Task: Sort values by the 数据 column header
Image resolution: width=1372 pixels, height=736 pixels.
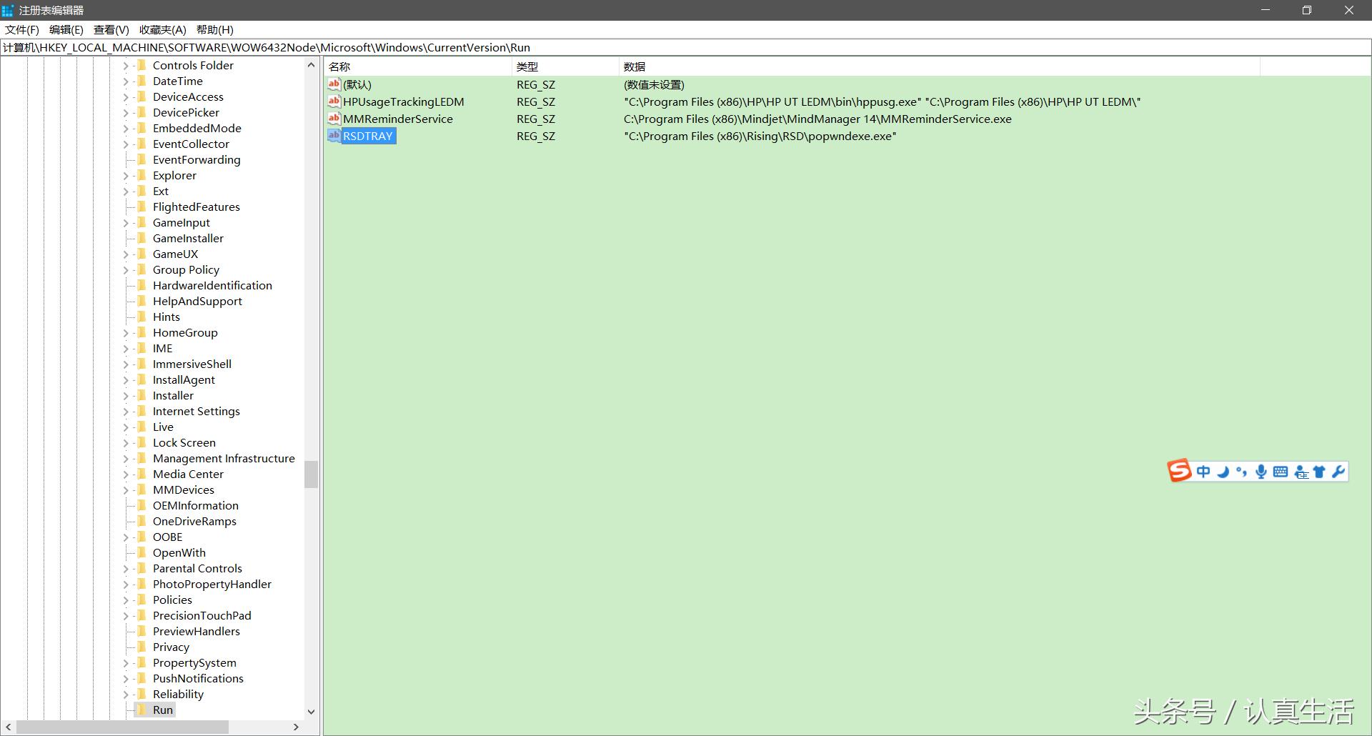Action: [940, 66]
